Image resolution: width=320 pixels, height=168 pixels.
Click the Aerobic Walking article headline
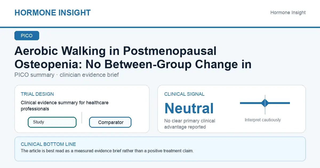(x=133, y=58)
